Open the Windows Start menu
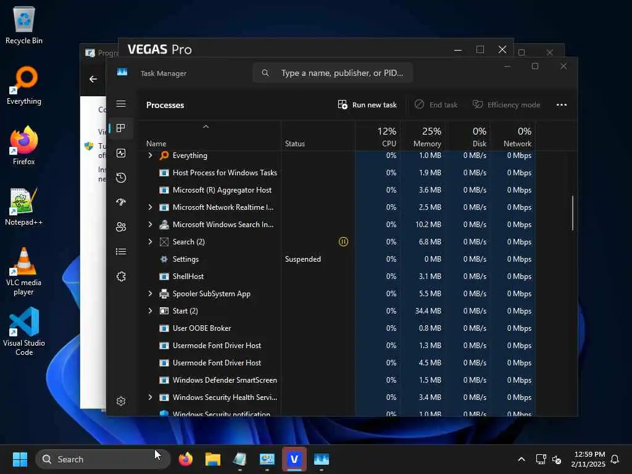 pos(20,459)
